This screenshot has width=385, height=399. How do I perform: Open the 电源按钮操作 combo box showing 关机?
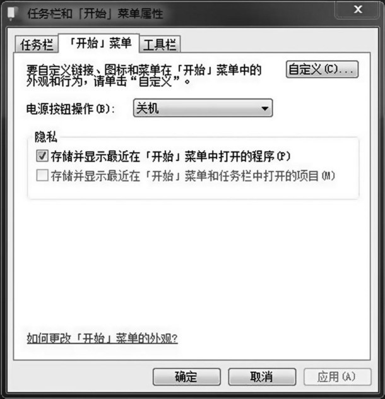(203, 108)
